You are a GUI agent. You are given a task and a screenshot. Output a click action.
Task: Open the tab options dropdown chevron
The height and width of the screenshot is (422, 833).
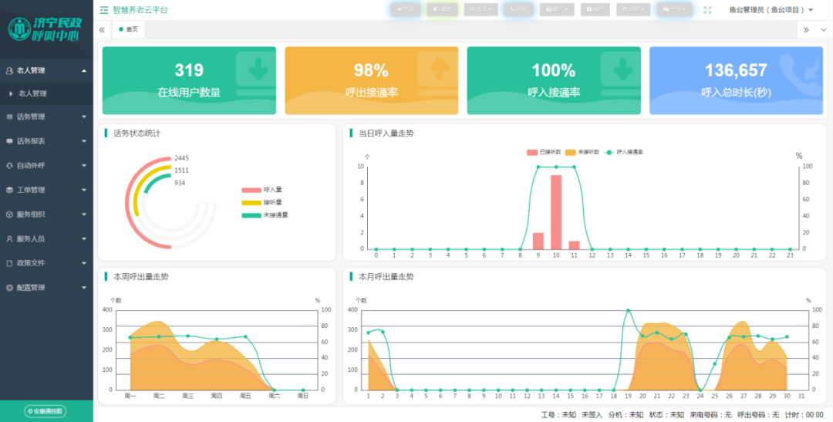822,30
